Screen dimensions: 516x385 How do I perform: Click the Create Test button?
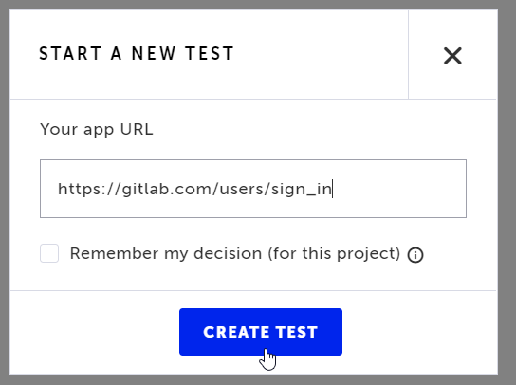[261, 332]
